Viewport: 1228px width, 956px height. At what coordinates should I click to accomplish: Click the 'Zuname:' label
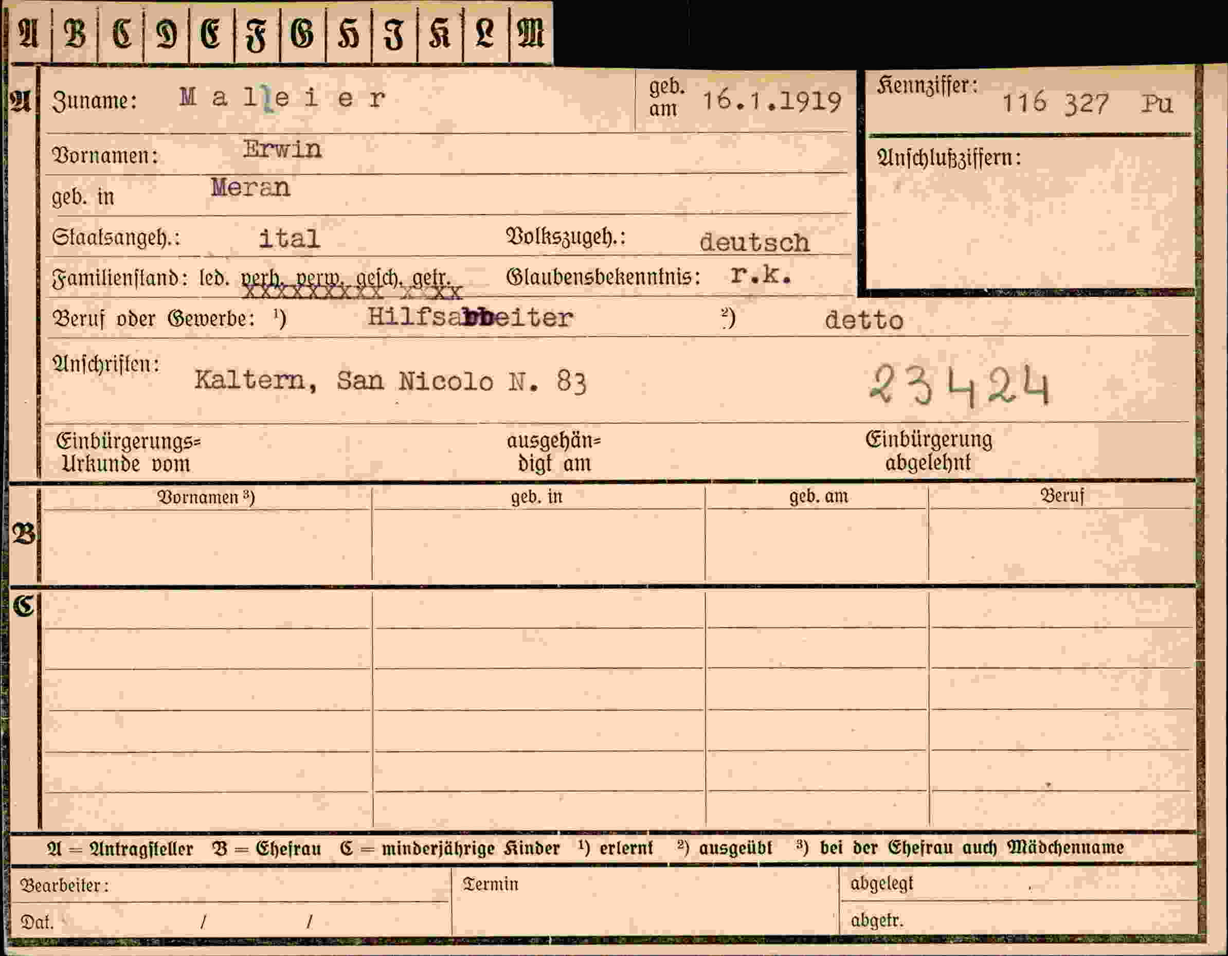95,102
